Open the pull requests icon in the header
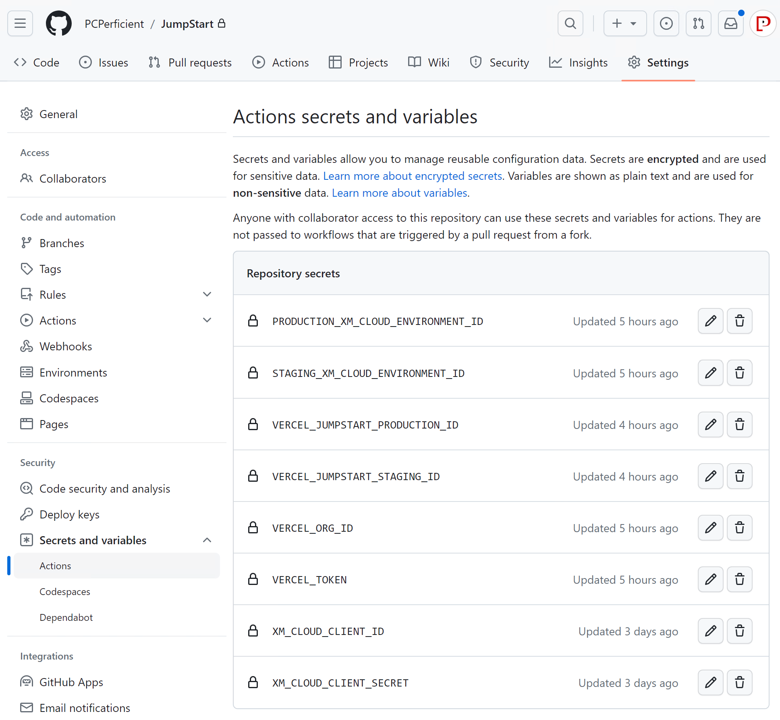The width and height of the screenshot is (780, 720). tap(698, 23)
